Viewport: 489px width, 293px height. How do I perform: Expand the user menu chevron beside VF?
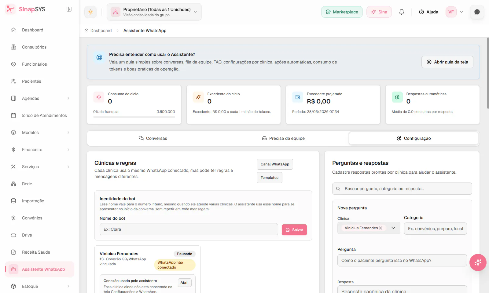[x=461, y=12]
